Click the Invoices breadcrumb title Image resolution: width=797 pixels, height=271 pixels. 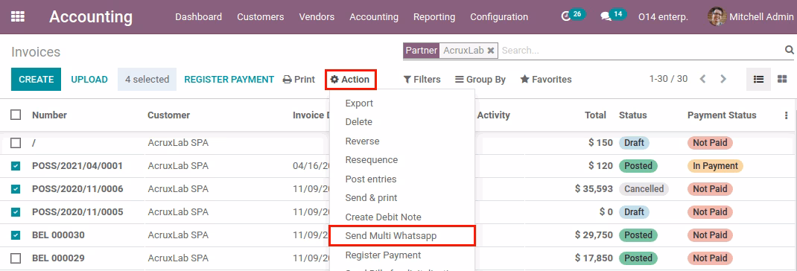coord(36,52)
